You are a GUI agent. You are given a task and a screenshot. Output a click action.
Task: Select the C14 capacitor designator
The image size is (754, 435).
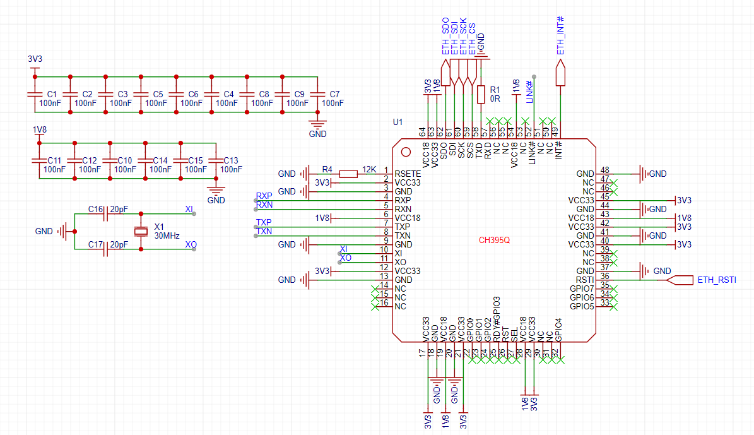click(x=160, y=161)
